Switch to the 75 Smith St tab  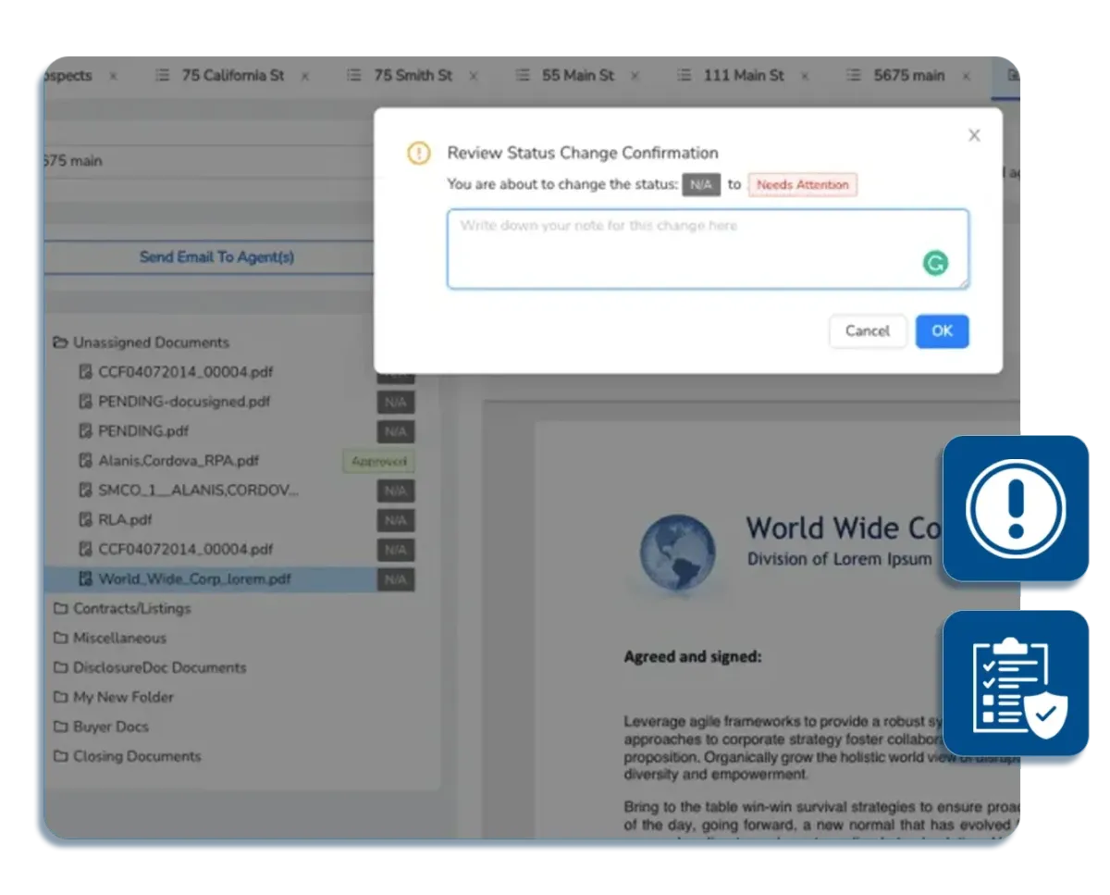point(413,76)
